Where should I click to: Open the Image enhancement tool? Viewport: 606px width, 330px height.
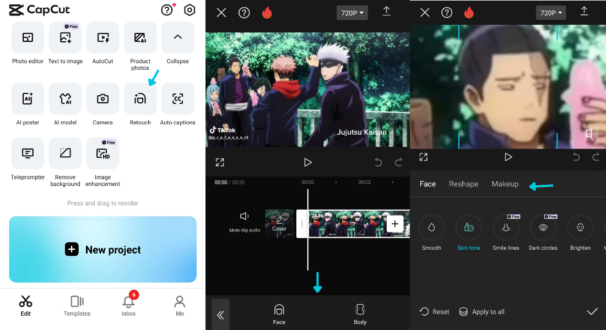point(103,153)
